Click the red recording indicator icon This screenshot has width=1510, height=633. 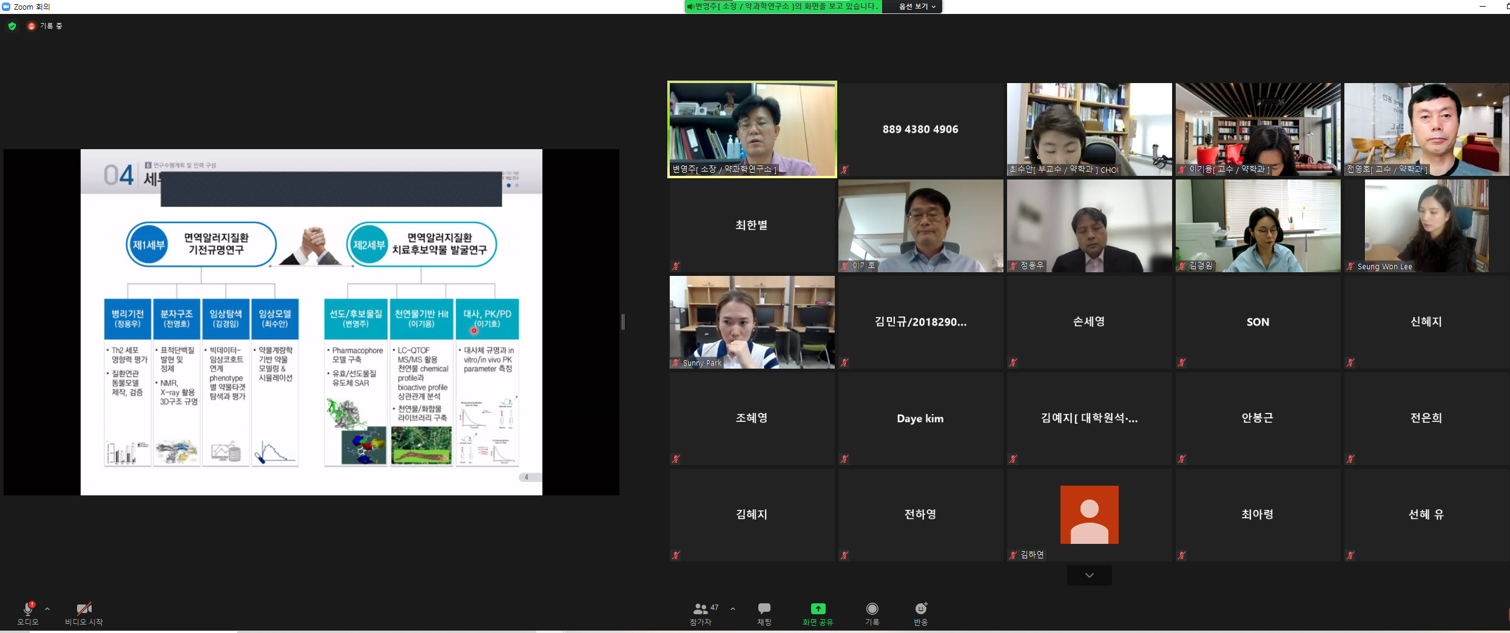pyautogui.click(x=31, y=26)
